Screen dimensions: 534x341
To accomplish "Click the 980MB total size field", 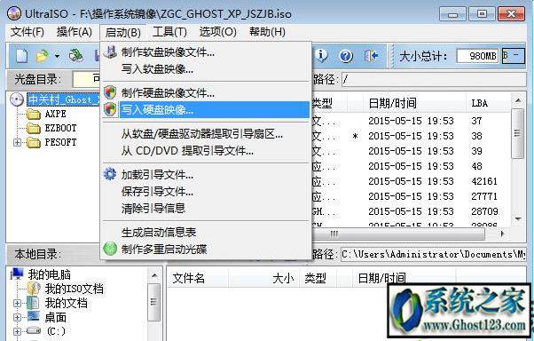I will (477, 56).
